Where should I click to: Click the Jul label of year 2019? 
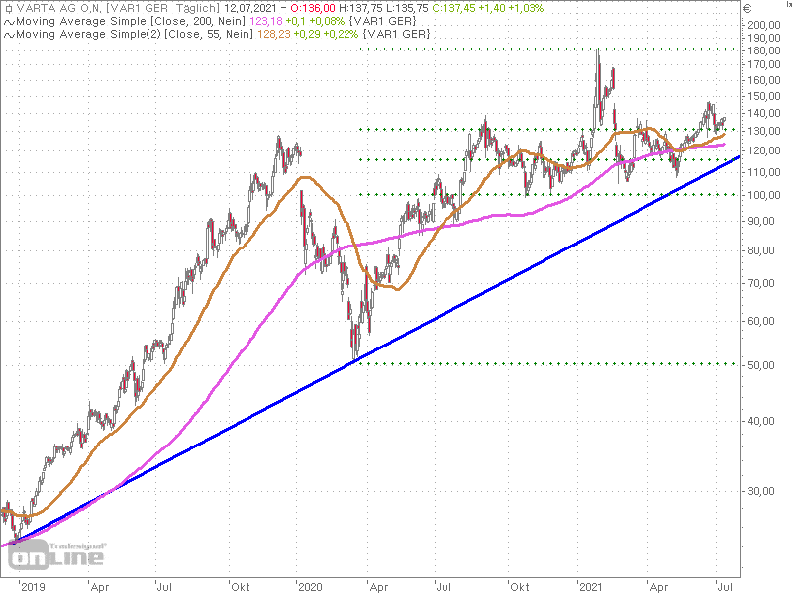point(164,587)
